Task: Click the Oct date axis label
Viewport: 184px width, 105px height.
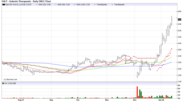Action: click(78, 100)
